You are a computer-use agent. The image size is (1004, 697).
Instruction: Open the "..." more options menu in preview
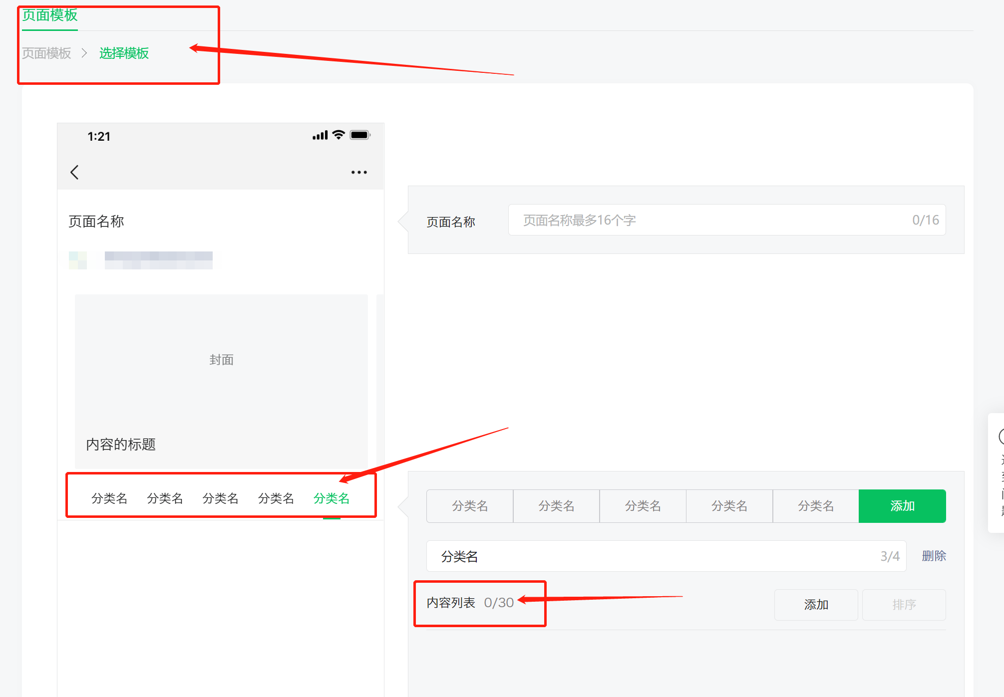pyautogui.click(x=359, y=172)
